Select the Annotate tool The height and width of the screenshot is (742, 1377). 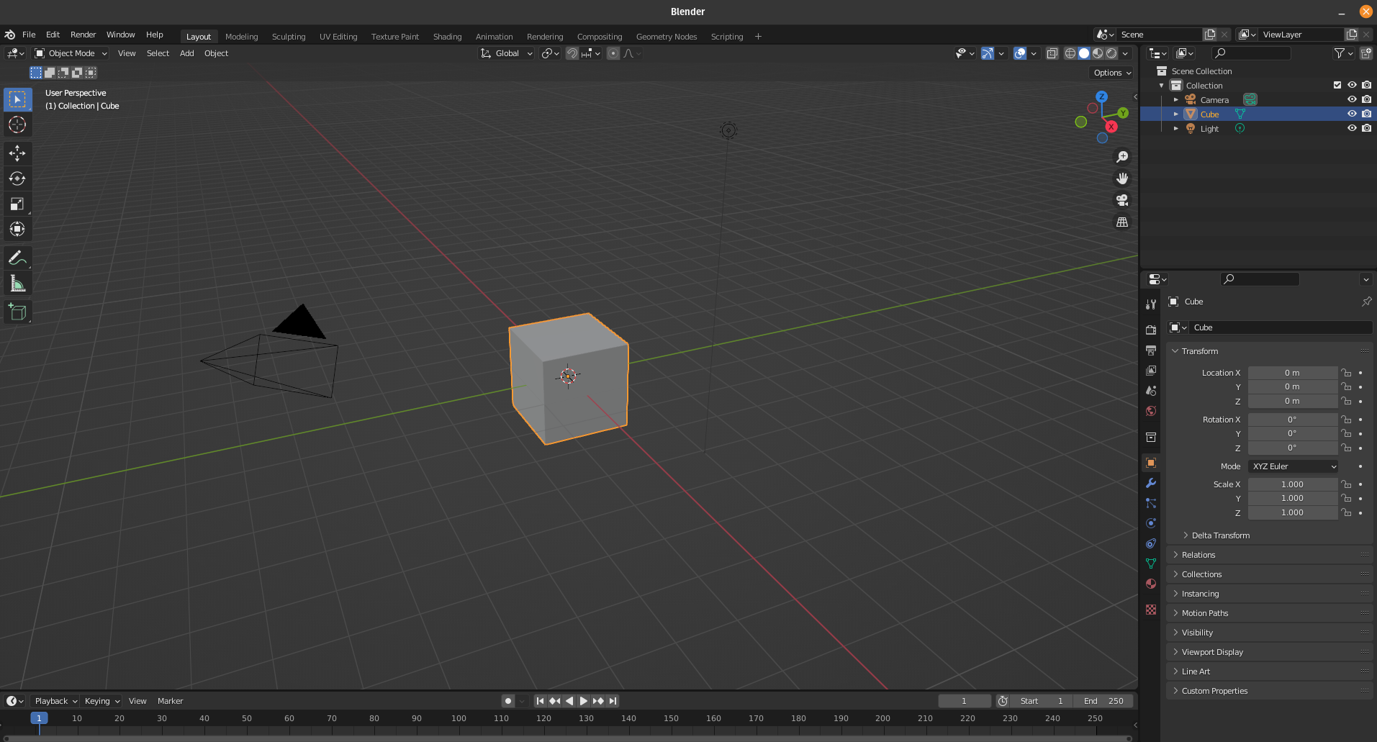tap(17, 258)
